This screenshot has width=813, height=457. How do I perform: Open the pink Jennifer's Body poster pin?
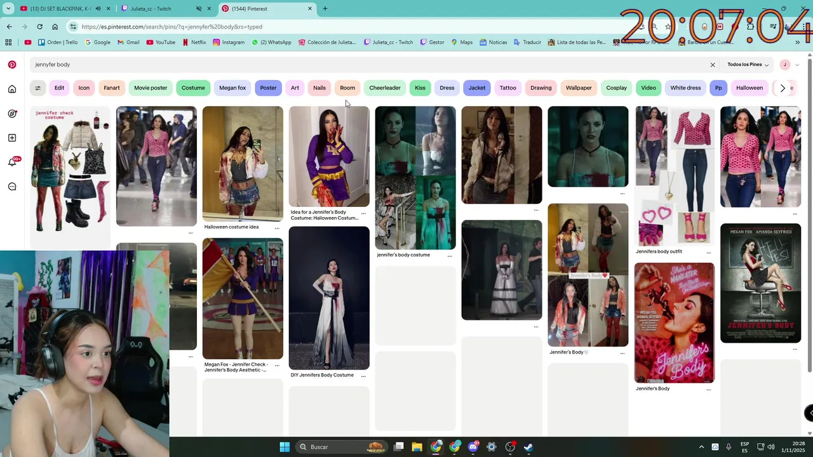tap(675, 323)
